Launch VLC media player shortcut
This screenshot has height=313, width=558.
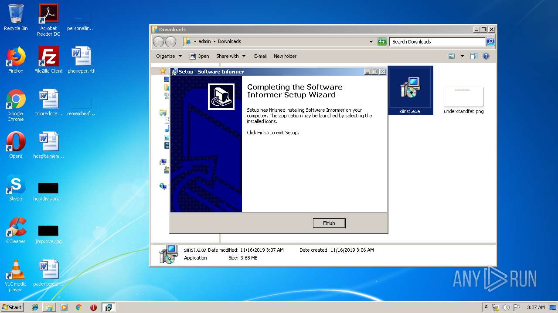(x=16, y=276)
